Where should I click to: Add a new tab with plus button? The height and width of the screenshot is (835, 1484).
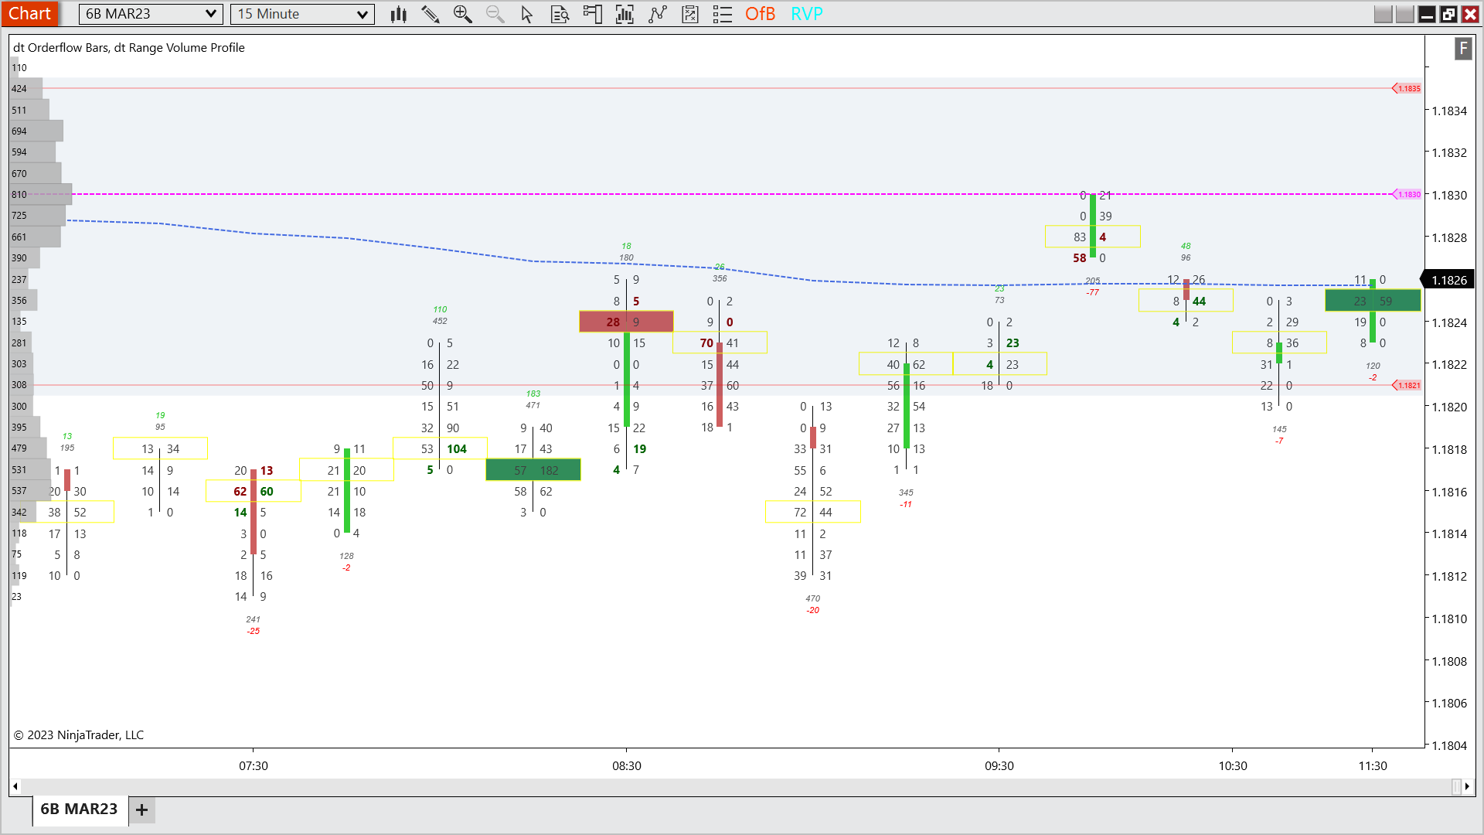[x=142, y=809]
